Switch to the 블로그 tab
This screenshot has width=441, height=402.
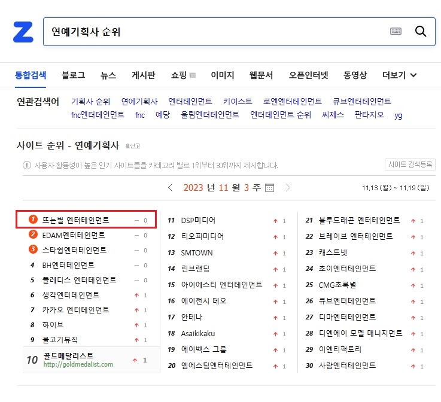click(x=74, y=75)
